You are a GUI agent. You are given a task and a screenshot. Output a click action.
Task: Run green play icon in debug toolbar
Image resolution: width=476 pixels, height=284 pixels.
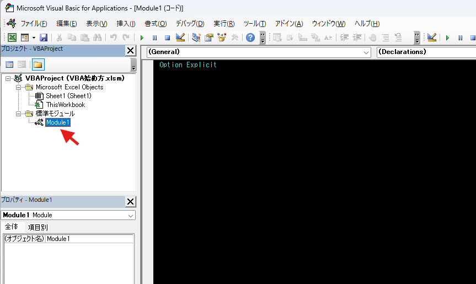pos(447,37)
